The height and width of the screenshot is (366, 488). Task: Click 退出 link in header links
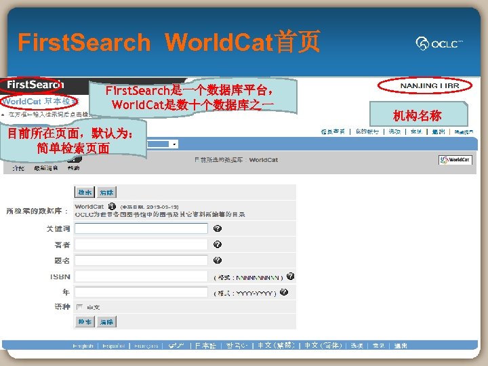click(439, 131)
